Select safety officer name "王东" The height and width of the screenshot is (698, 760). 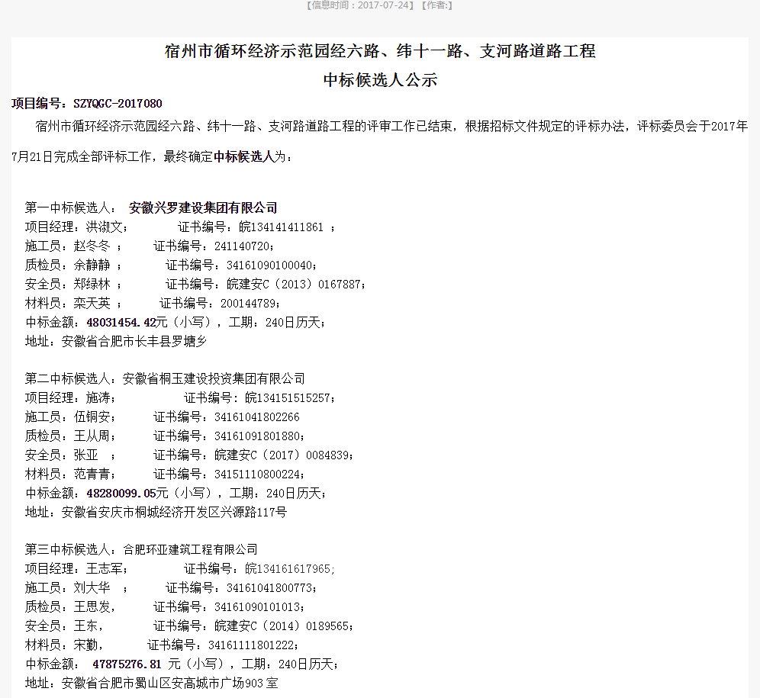(x=85, y=626)
